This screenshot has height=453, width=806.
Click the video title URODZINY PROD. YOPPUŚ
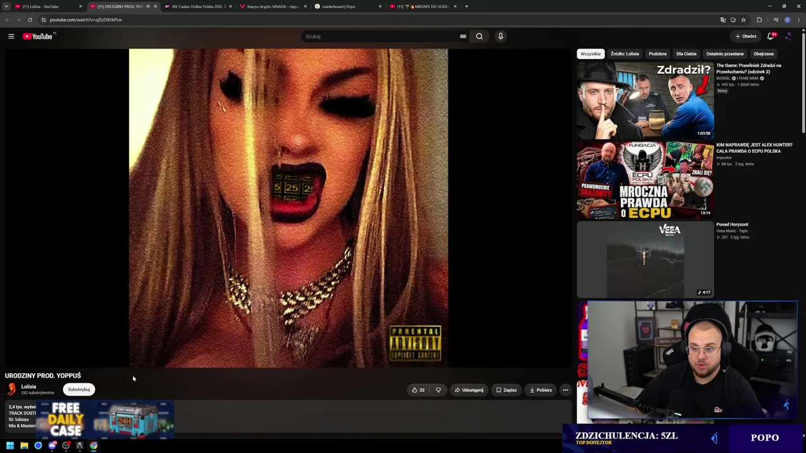click(x=43, y=376)
